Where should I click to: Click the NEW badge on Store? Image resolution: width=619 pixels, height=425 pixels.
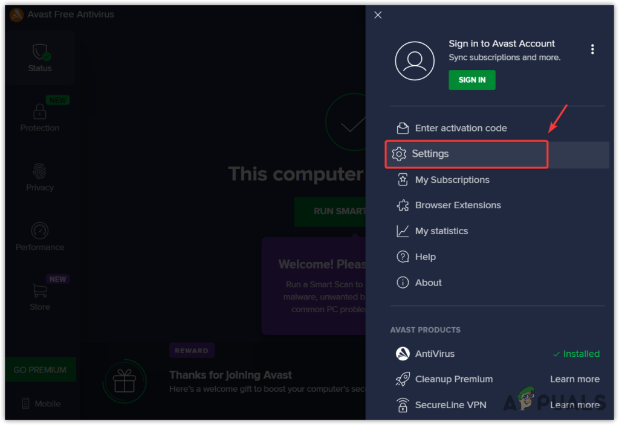coord(57,279)
